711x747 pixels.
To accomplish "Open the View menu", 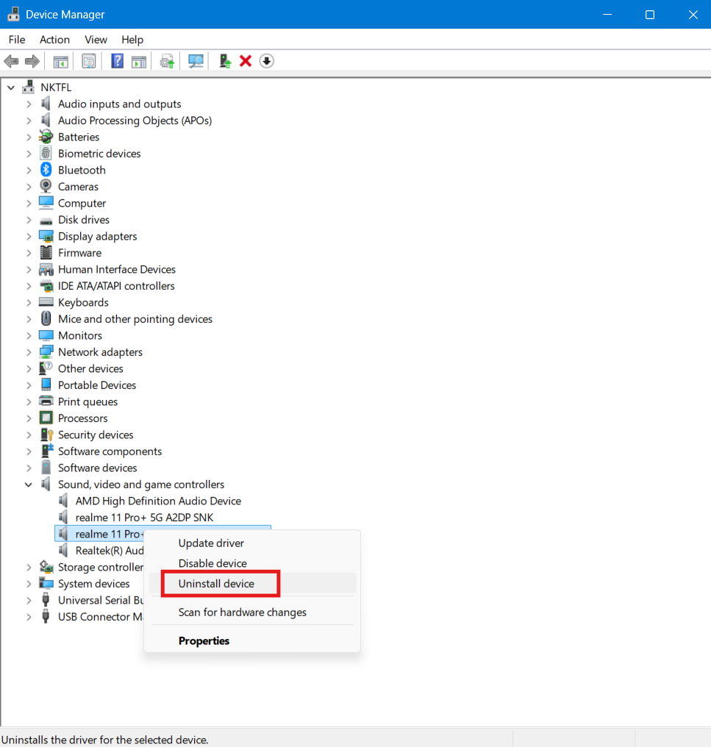I will pos(96,40).
